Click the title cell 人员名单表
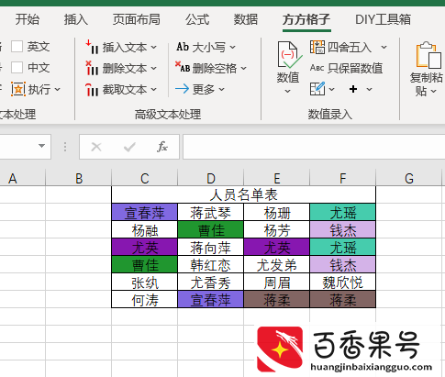This screenshot has height=377, width=445. click(244, 194)
